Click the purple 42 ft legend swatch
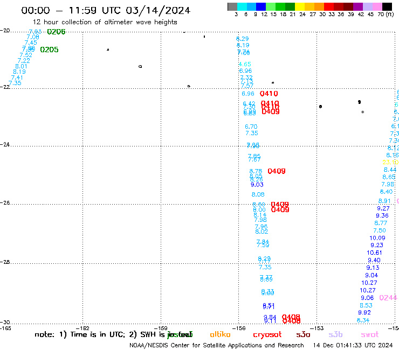399x350 pixels. (358, 6)
